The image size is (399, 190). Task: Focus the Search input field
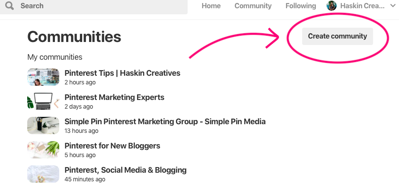pyautogui.click(x=94, y=6)
